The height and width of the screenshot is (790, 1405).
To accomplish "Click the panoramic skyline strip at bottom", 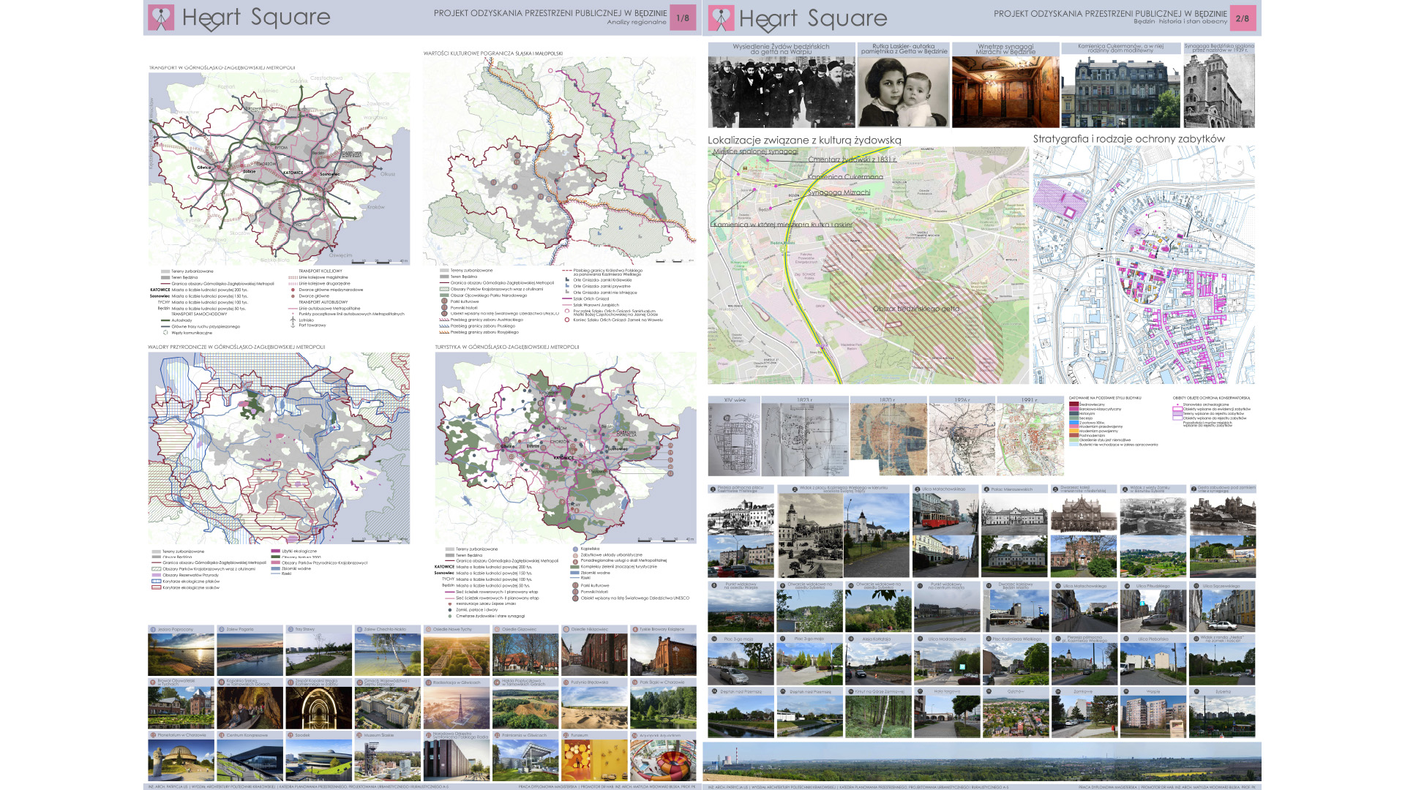I will (981, 763).
